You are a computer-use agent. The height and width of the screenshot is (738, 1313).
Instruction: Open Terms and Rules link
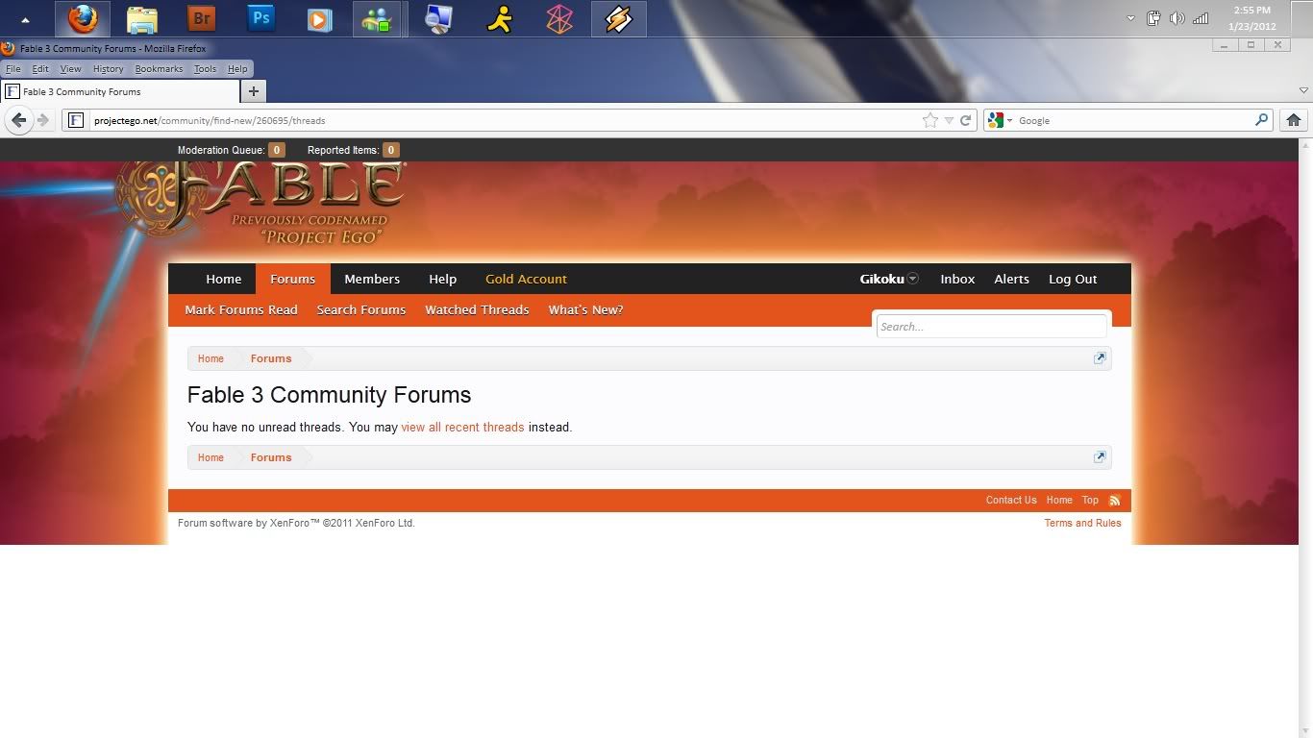(x=1082, y=523)
